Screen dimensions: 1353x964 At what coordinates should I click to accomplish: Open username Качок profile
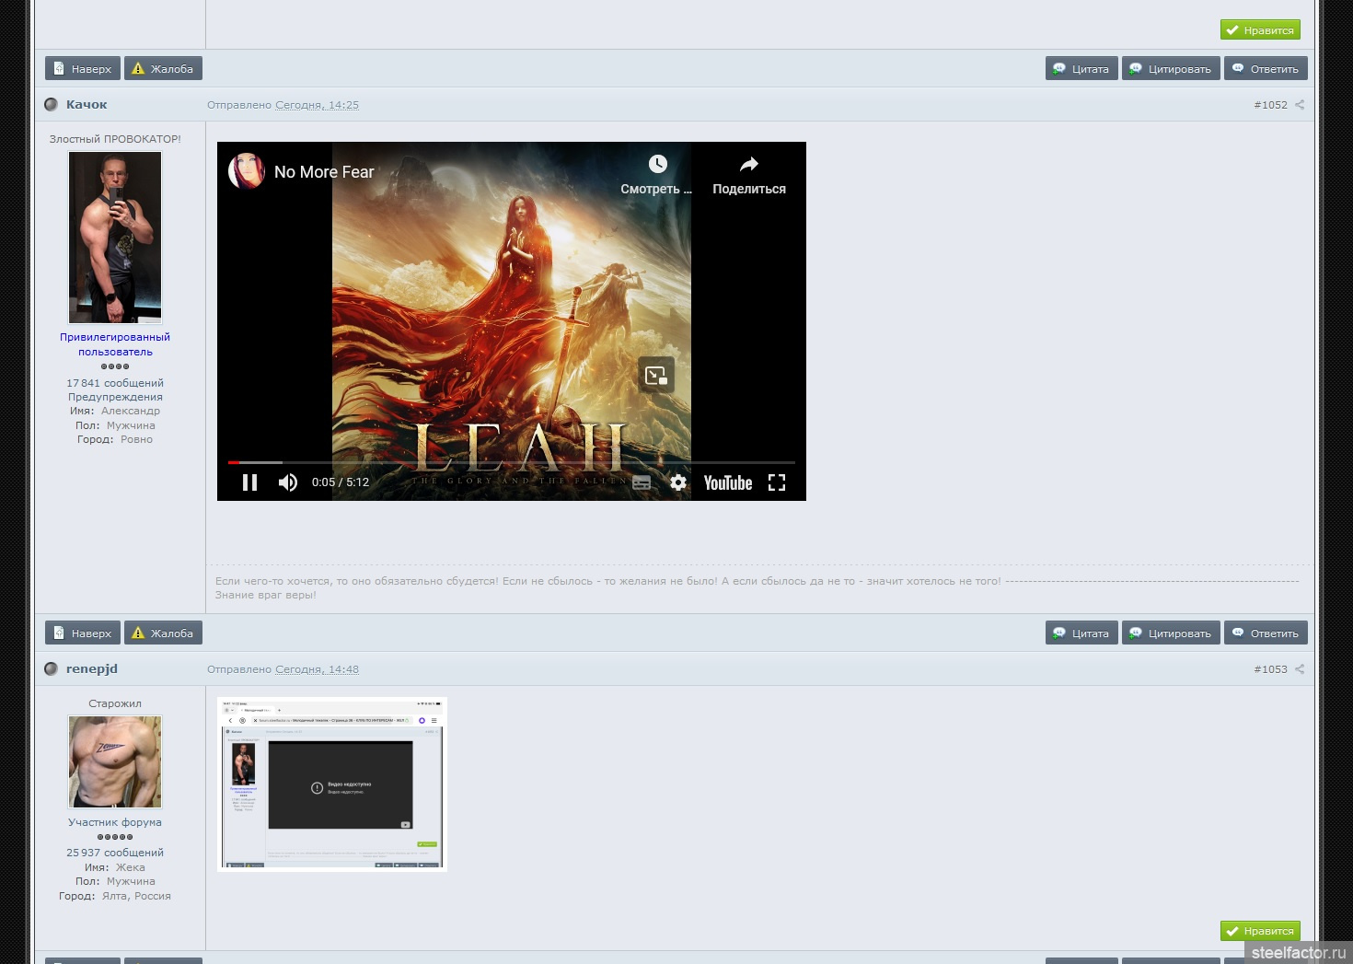coord(87,104)
